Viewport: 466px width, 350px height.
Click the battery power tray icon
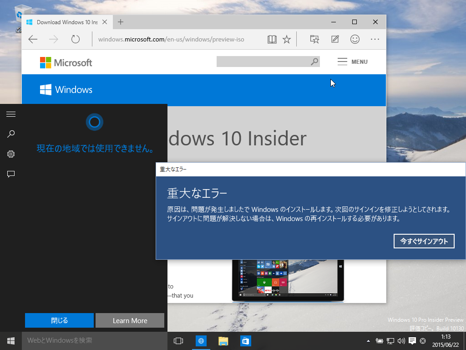point(379,341)
